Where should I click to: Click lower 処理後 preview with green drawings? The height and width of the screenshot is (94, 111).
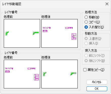(x=60, y=74)
